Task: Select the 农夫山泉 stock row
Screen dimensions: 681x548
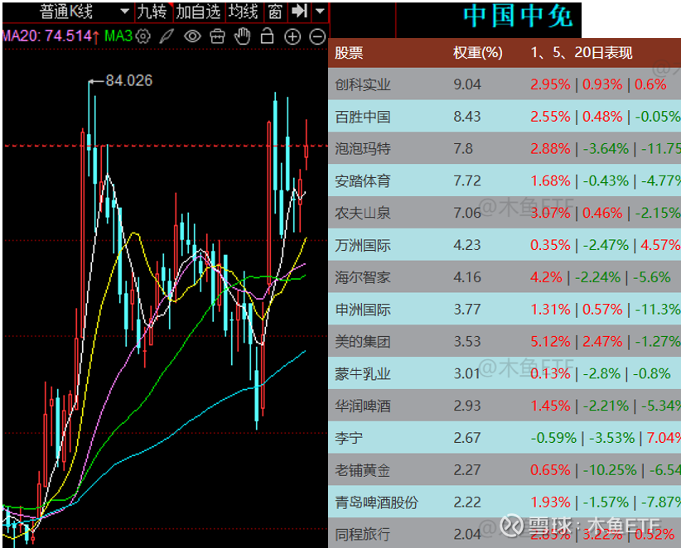Action: tap(505, 213)
